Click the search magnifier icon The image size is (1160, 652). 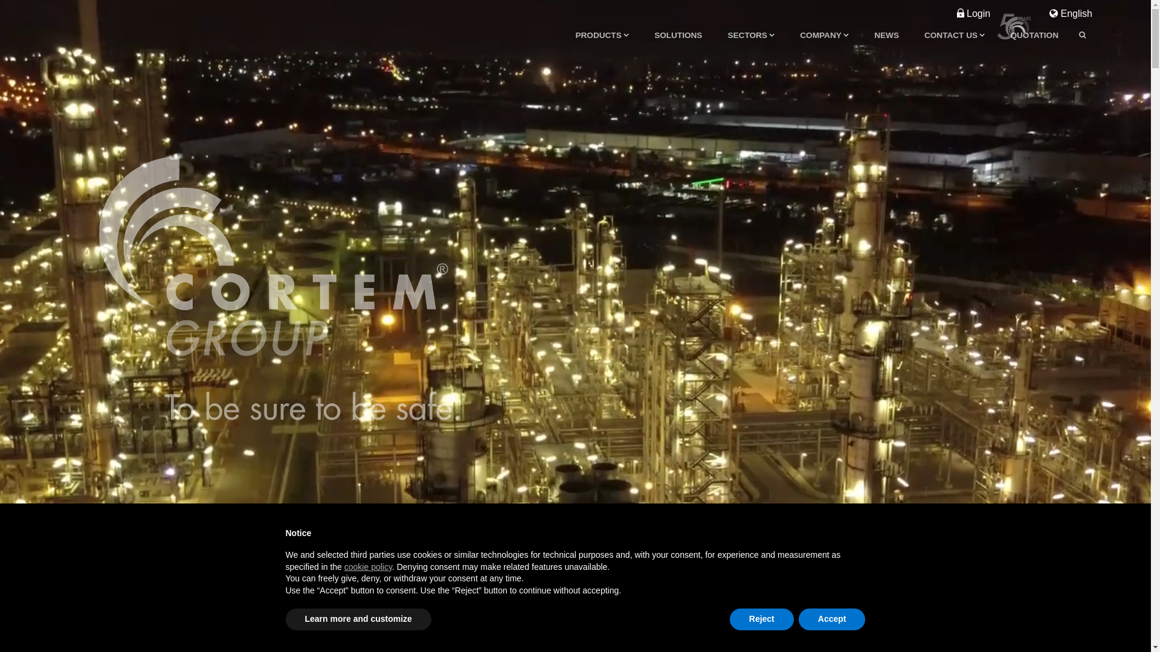pos(1082,36)
